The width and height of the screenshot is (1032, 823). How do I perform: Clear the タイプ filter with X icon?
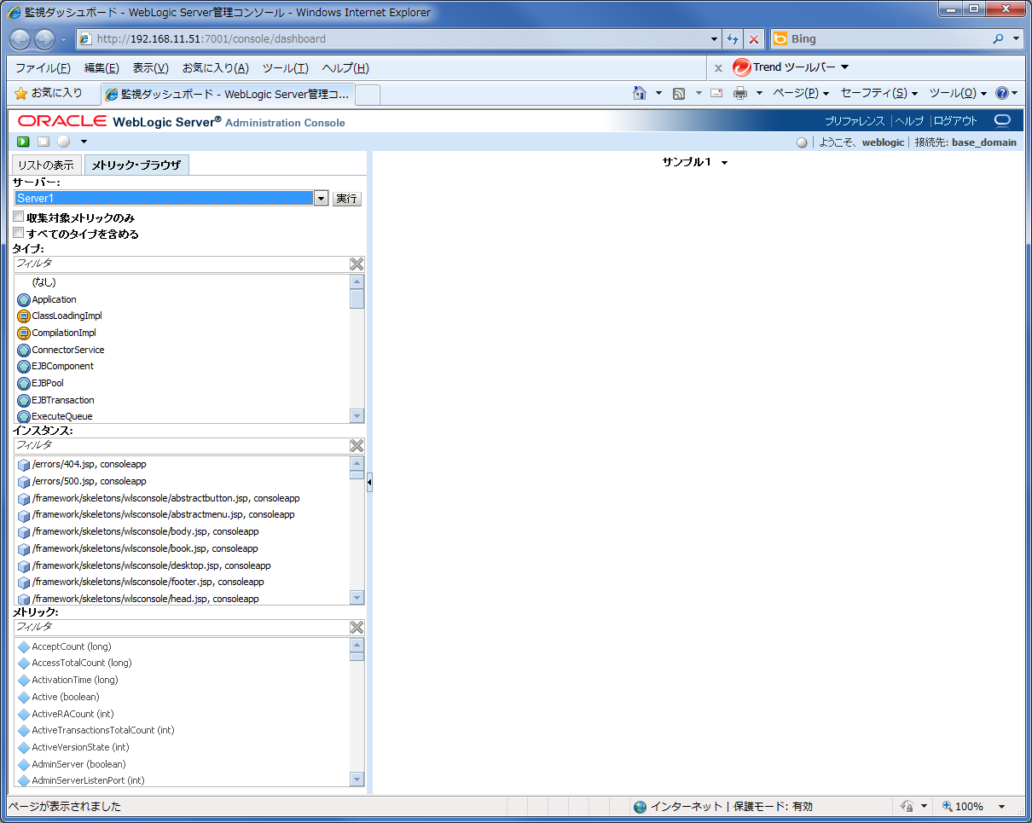click(357, 264)
